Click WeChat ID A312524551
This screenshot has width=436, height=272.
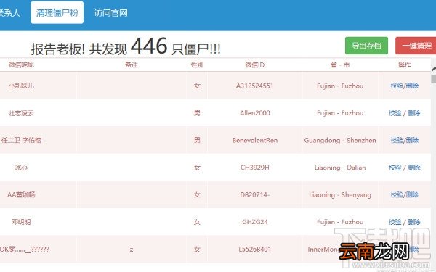(255, 86)
